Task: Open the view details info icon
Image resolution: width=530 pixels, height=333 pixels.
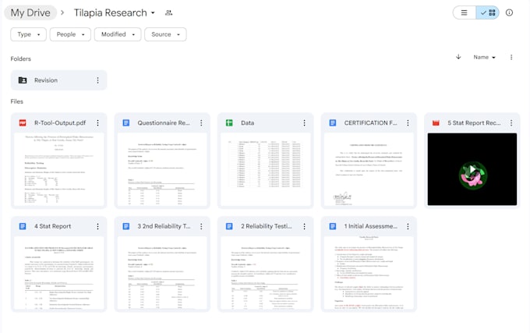Action: 509,12
